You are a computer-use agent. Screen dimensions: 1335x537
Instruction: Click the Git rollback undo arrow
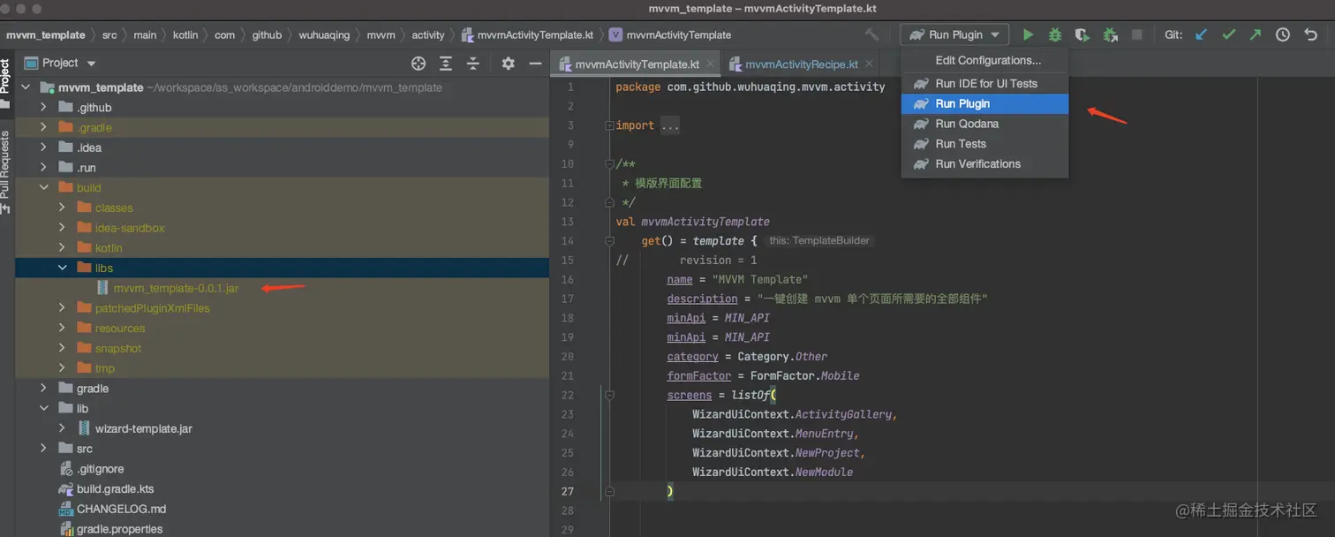tap(1310, 34)
